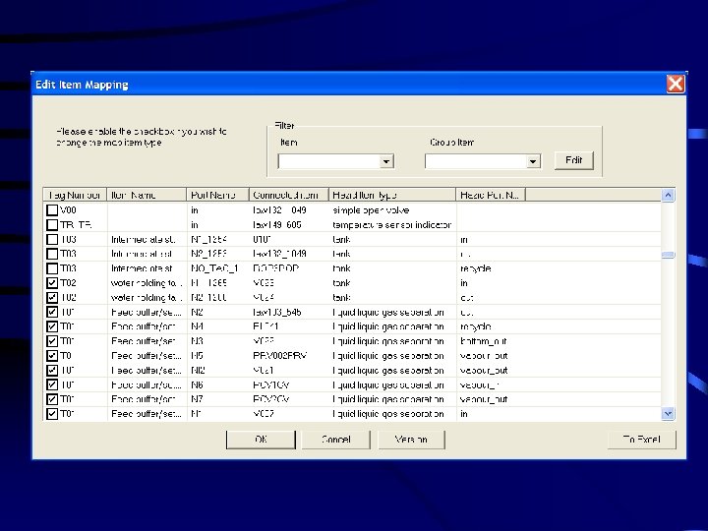The image size is (708, 531).
Task: Click the list scrollbar down arrow
Action: pos(668,413)
